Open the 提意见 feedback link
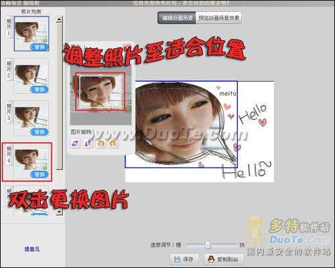Screen dimensions: 335x268 32,249
